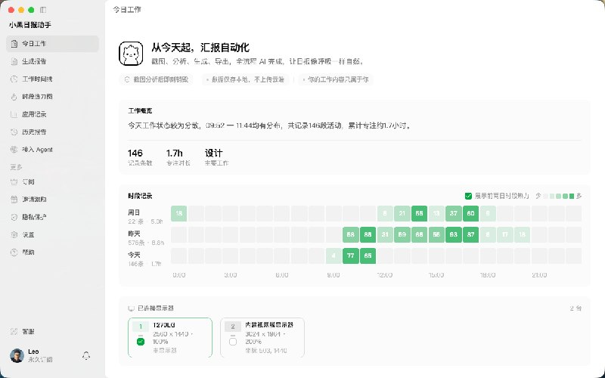
Task: Select the T270LG display card
Action: point(170,338)
